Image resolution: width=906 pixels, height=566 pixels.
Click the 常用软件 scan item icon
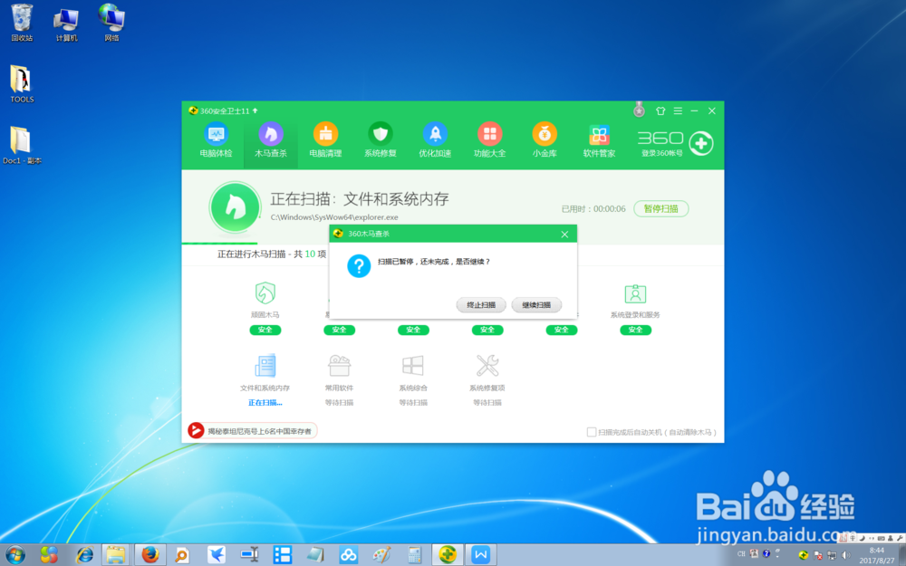339,366
